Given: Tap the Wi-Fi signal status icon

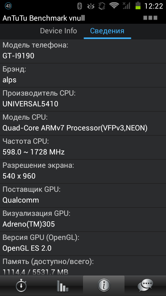Looking at the screenshot, I should tap(114, 6).
